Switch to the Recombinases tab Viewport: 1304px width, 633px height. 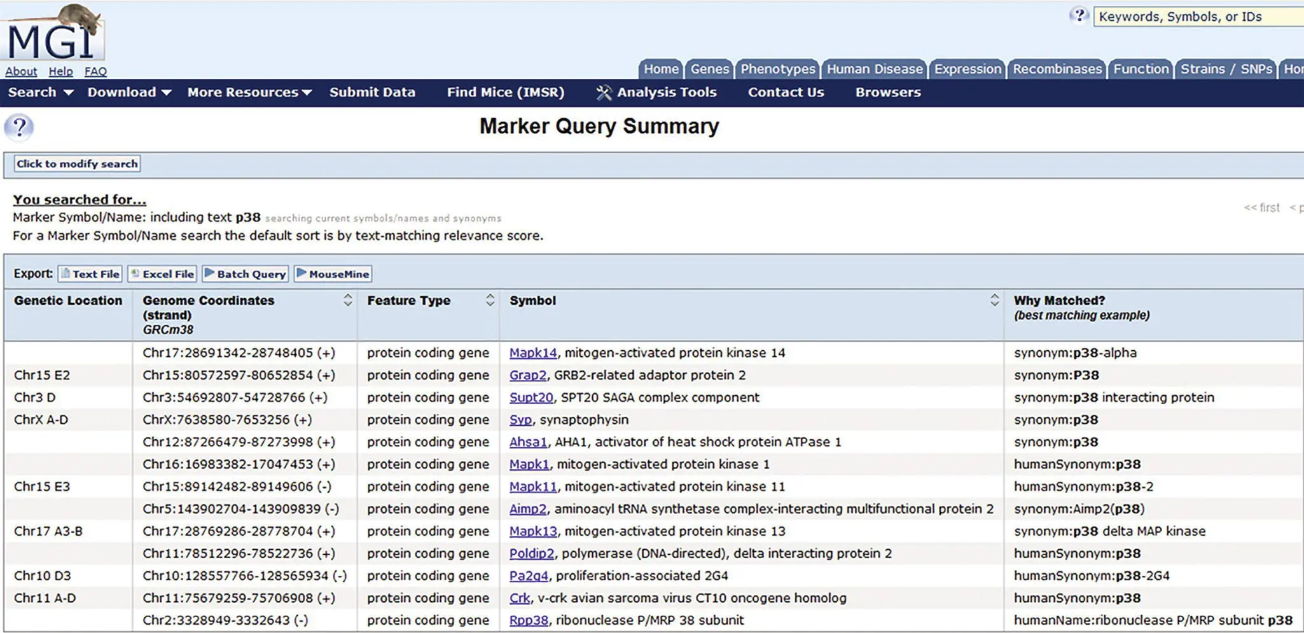click(1057, 69)
